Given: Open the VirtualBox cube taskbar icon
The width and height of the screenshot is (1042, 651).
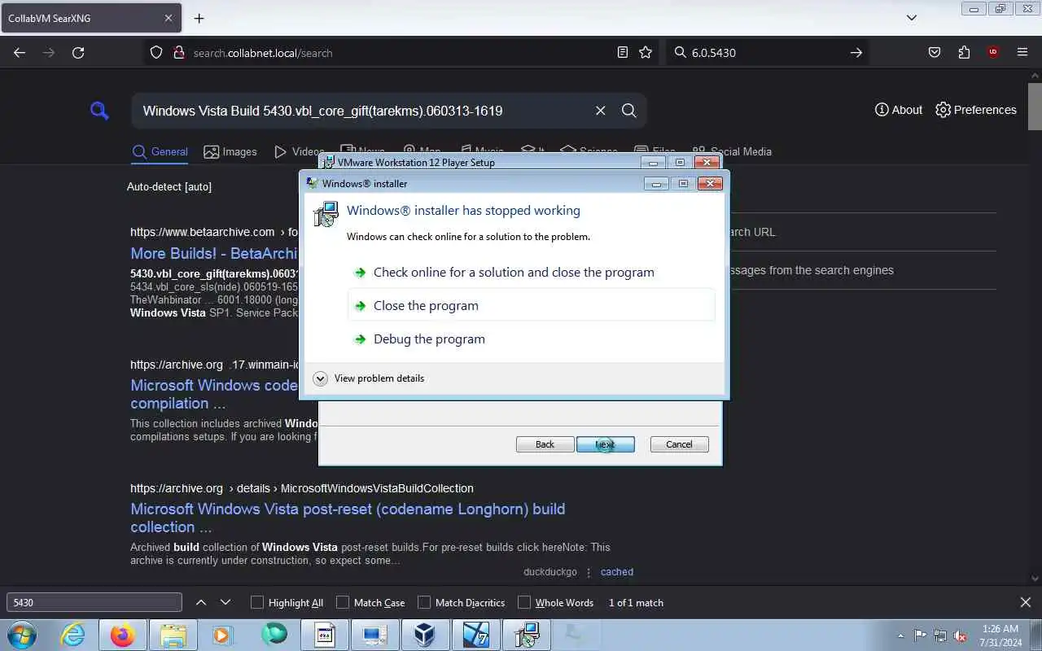Looking at the screenshot, I should click(x=424, y=635).
